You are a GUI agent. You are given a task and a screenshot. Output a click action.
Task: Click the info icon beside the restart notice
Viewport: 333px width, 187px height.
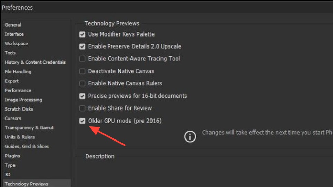pyautogui.click(x=189, y=136)
